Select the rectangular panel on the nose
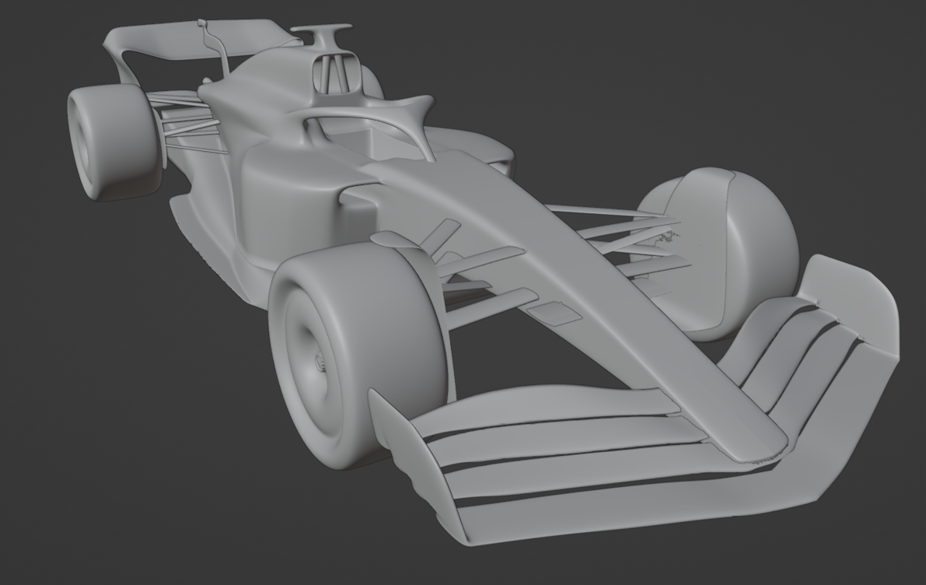 (554, 314)
